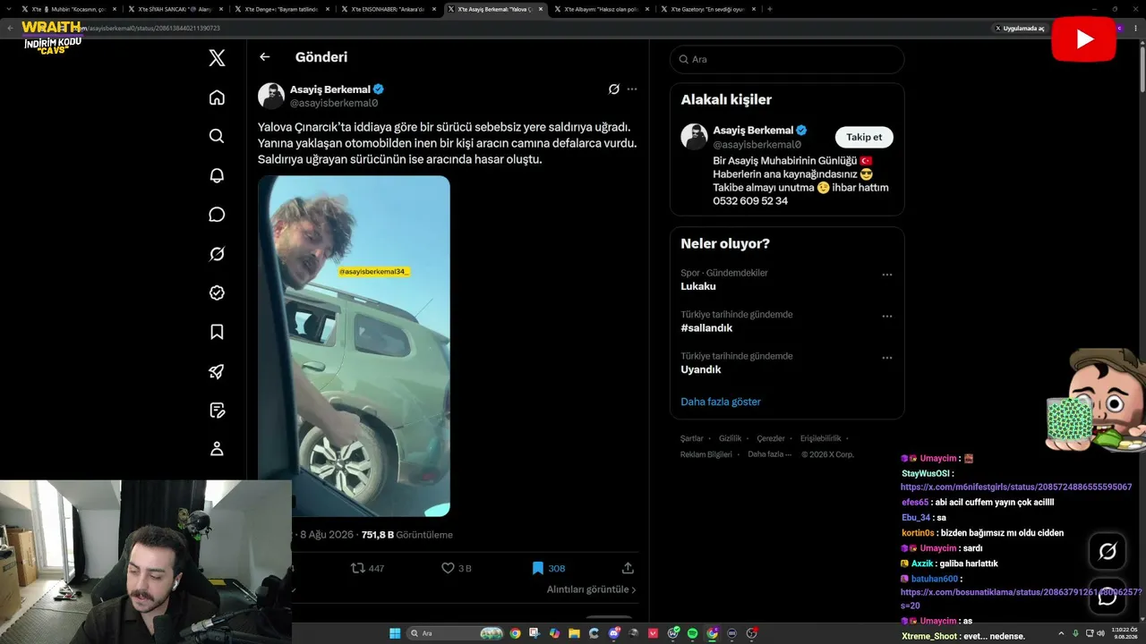The image size is (1146, 644).
Task: Open Premium rocket icon in sidebar
Action: (x=217, y=371)
